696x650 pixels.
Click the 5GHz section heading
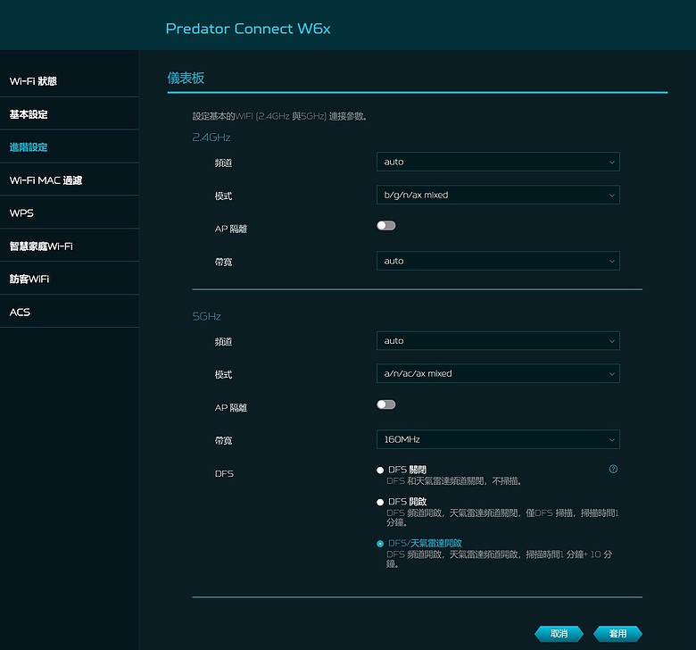pyautogui.click(x=206, y=316)
